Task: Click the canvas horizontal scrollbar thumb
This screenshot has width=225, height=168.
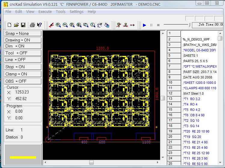Action: point(91,162)
